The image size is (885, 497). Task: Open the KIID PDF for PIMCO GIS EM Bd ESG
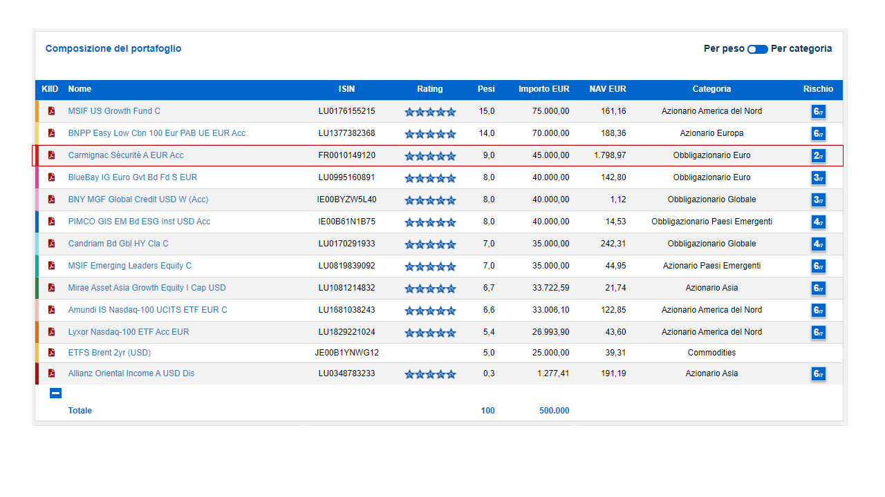(51, 222)
